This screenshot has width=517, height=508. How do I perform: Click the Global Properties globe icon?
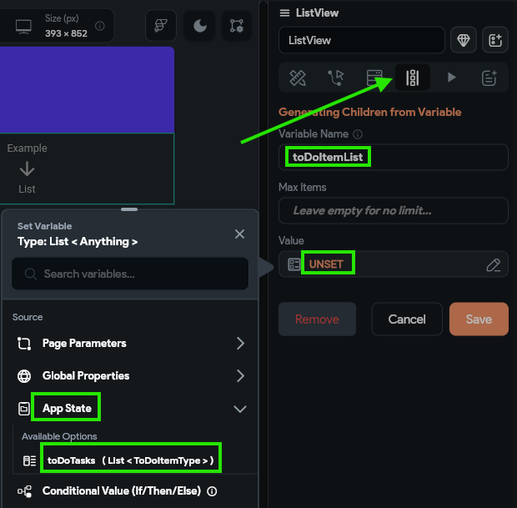[x=24, y=376]
